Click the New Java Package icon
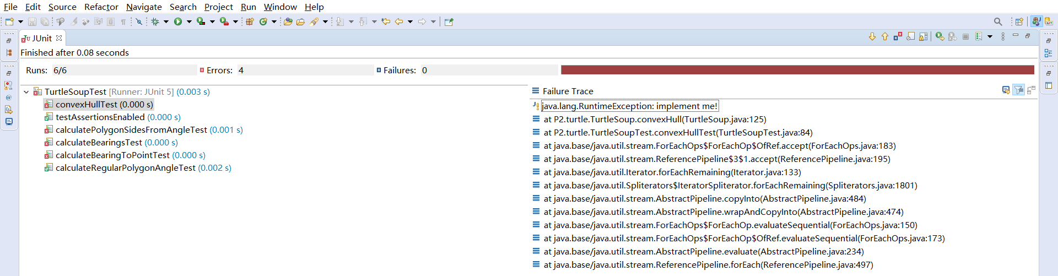The image size is (1058, 276). coord(250,21)
